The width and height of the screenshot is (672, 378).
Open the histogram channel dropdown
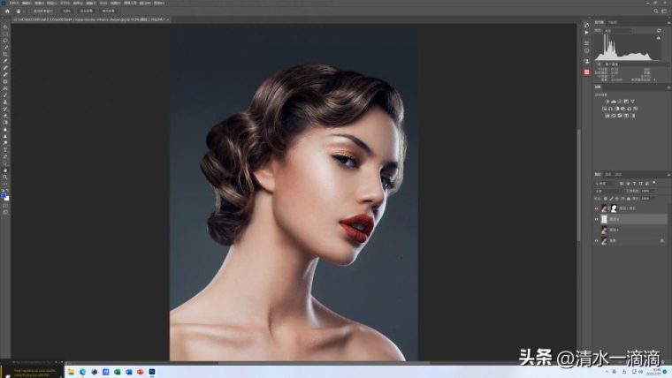coord(617,31)
